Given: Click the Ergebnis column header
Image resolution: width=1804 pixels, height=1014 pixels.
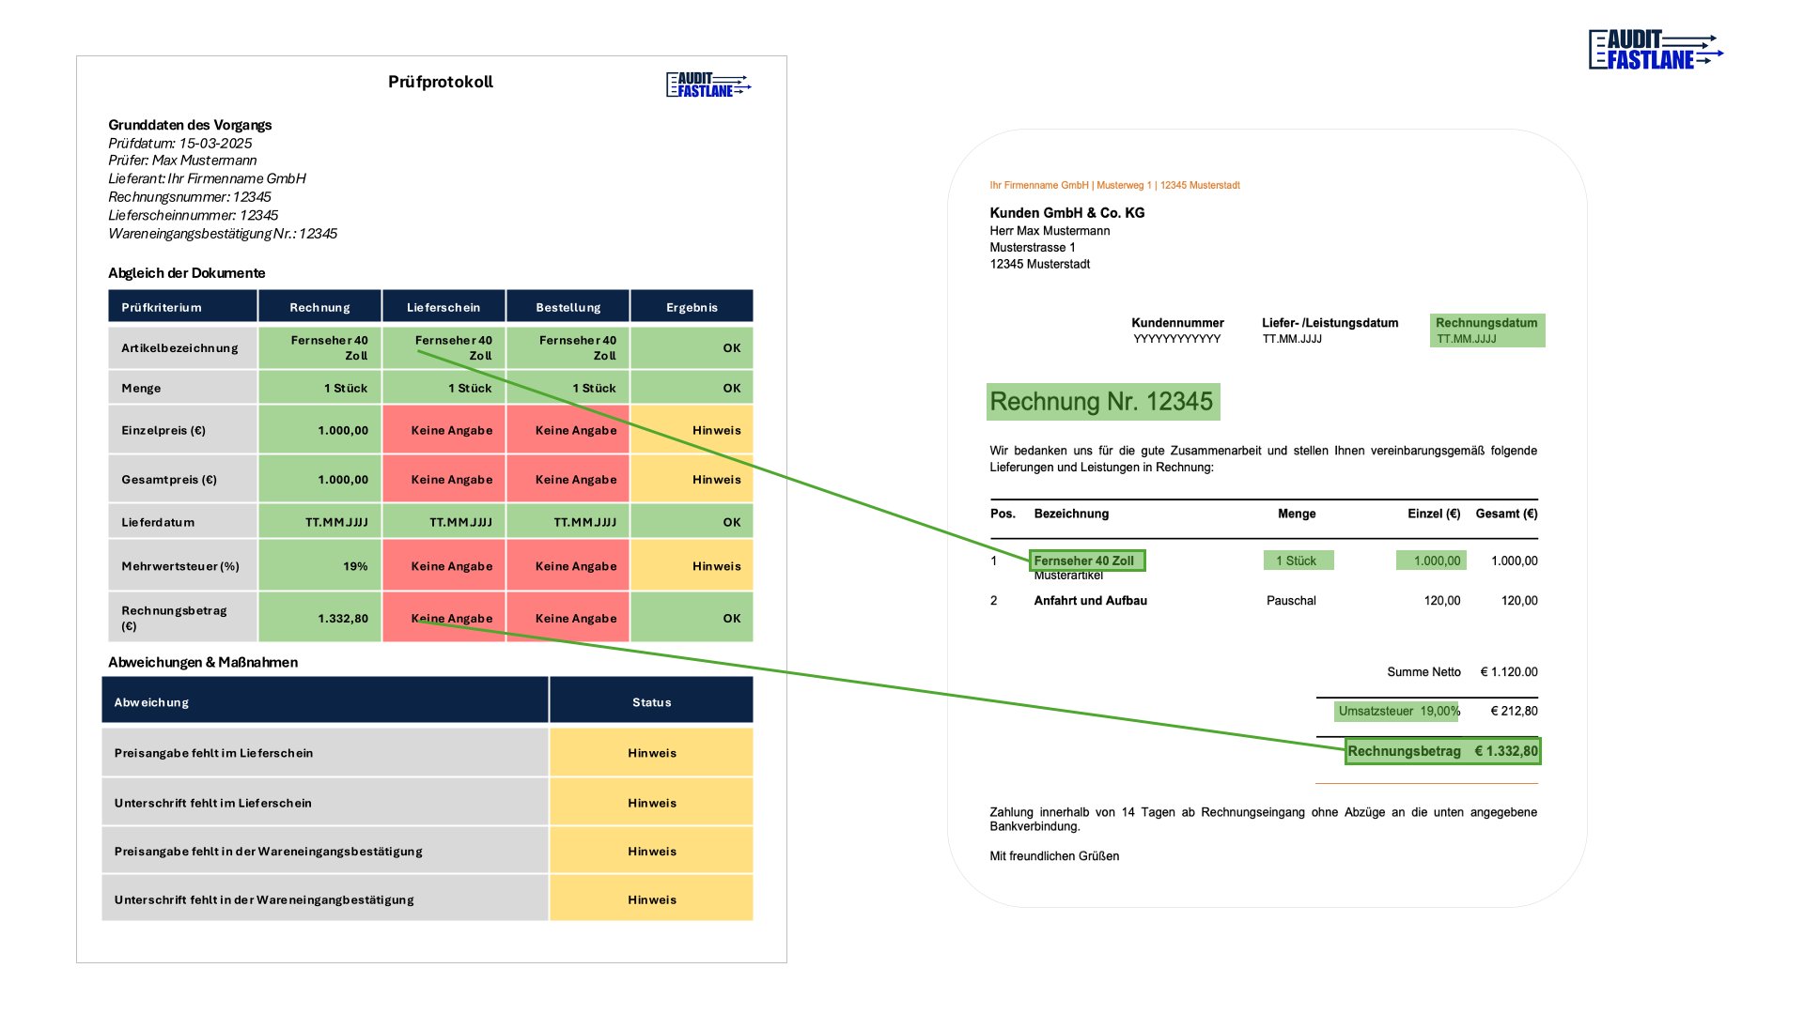Looking at the screenshot, I should pyautogui.click(x=692, y=307).
